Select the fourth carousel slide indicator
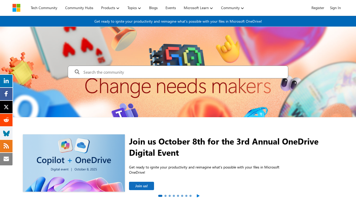The width and height of the screenshot is (356, 200). [x=174, y=196]
